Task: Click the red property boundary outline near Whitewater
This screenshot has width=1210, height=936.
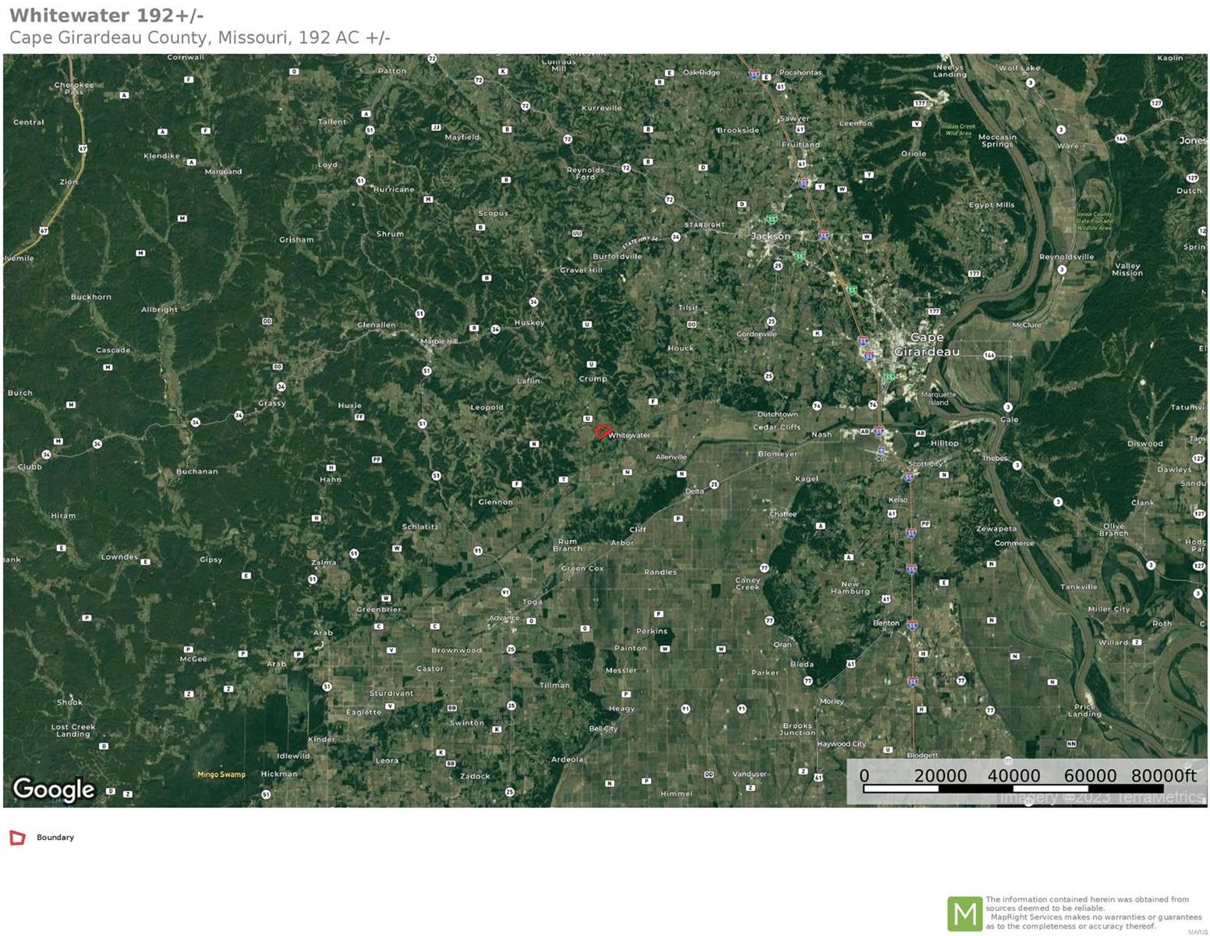Action: click(x=602, y=431)
